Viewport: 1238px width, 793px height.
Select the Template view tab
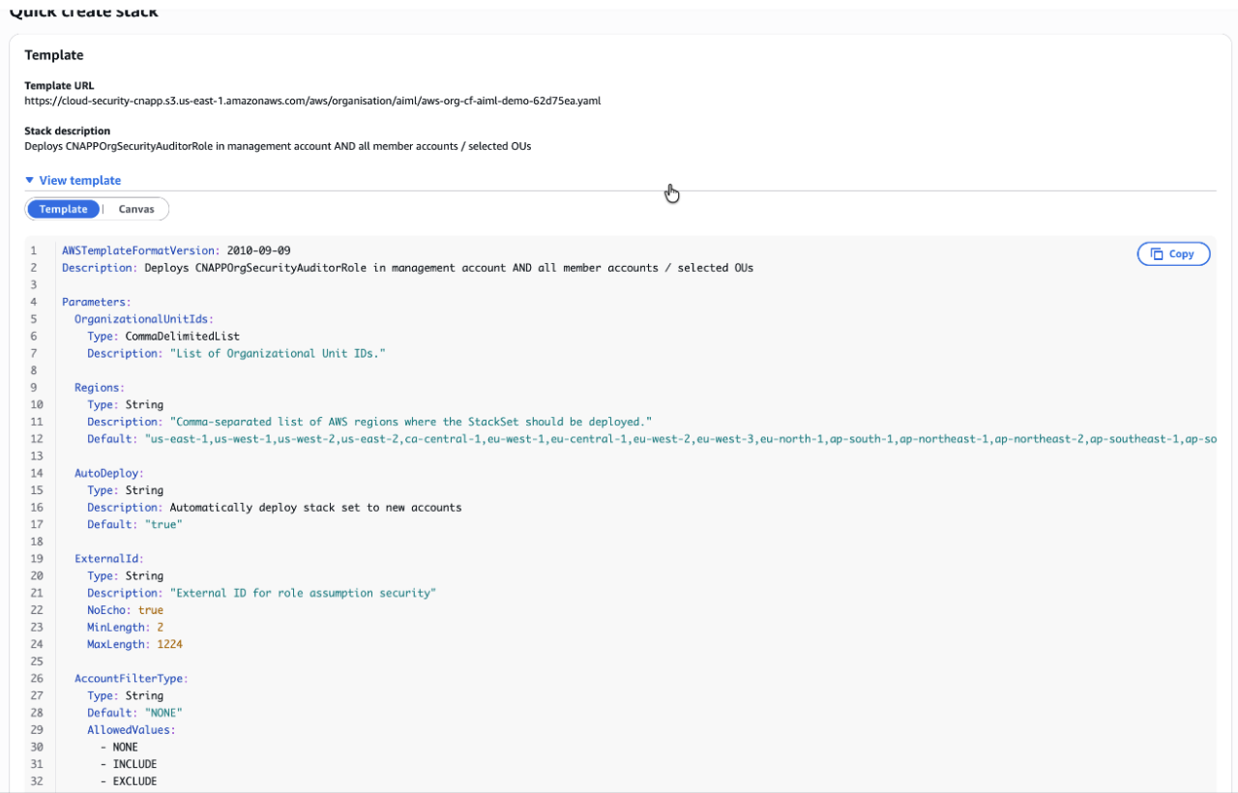pyautogui.click(x=63, y=209)
